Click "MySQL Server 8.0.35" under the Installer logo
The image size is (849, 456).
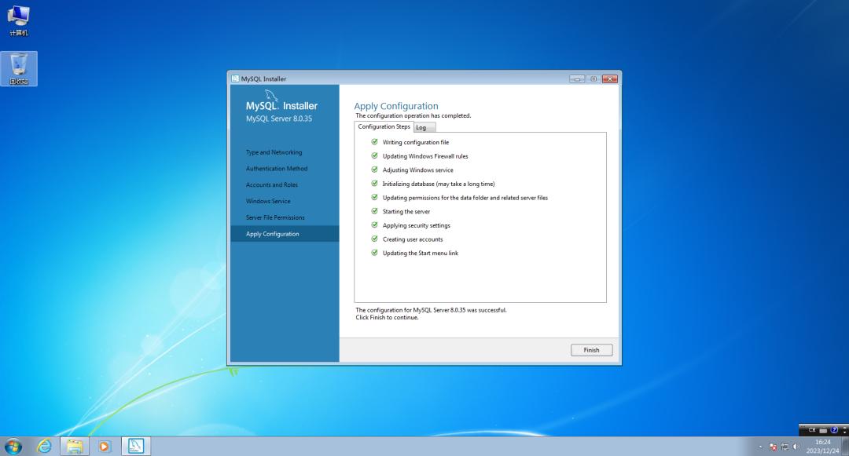pyautogui.click(x=279, y=119)
